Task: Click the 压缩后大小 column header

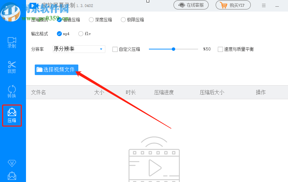Action: (212, 92)
